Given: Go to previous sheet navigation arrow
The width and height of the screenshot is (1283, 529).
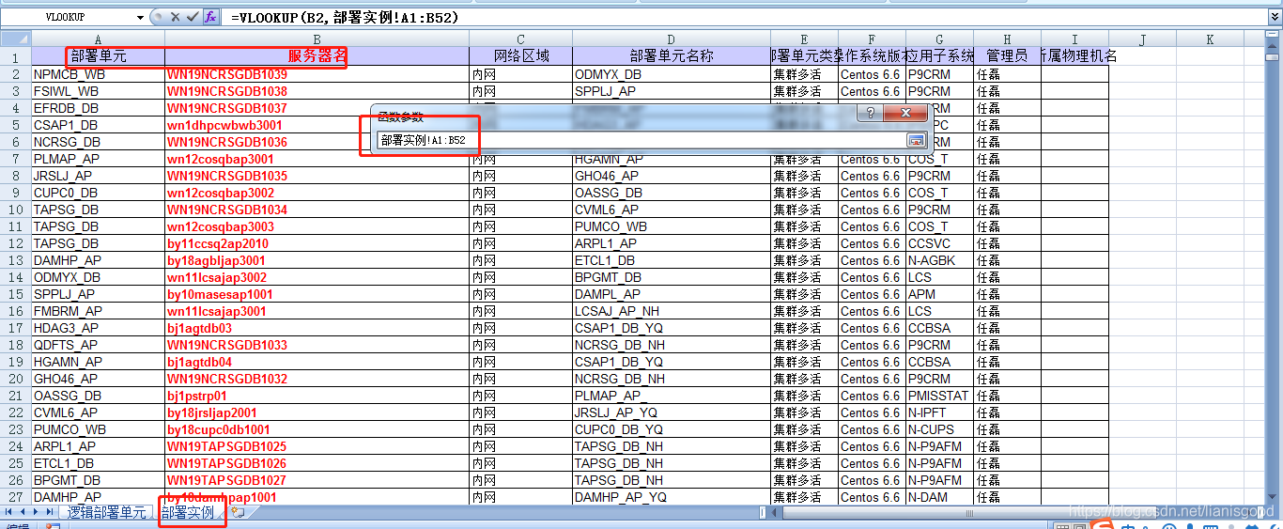Looking at the screenshot, I should click(x=23, y=512).
